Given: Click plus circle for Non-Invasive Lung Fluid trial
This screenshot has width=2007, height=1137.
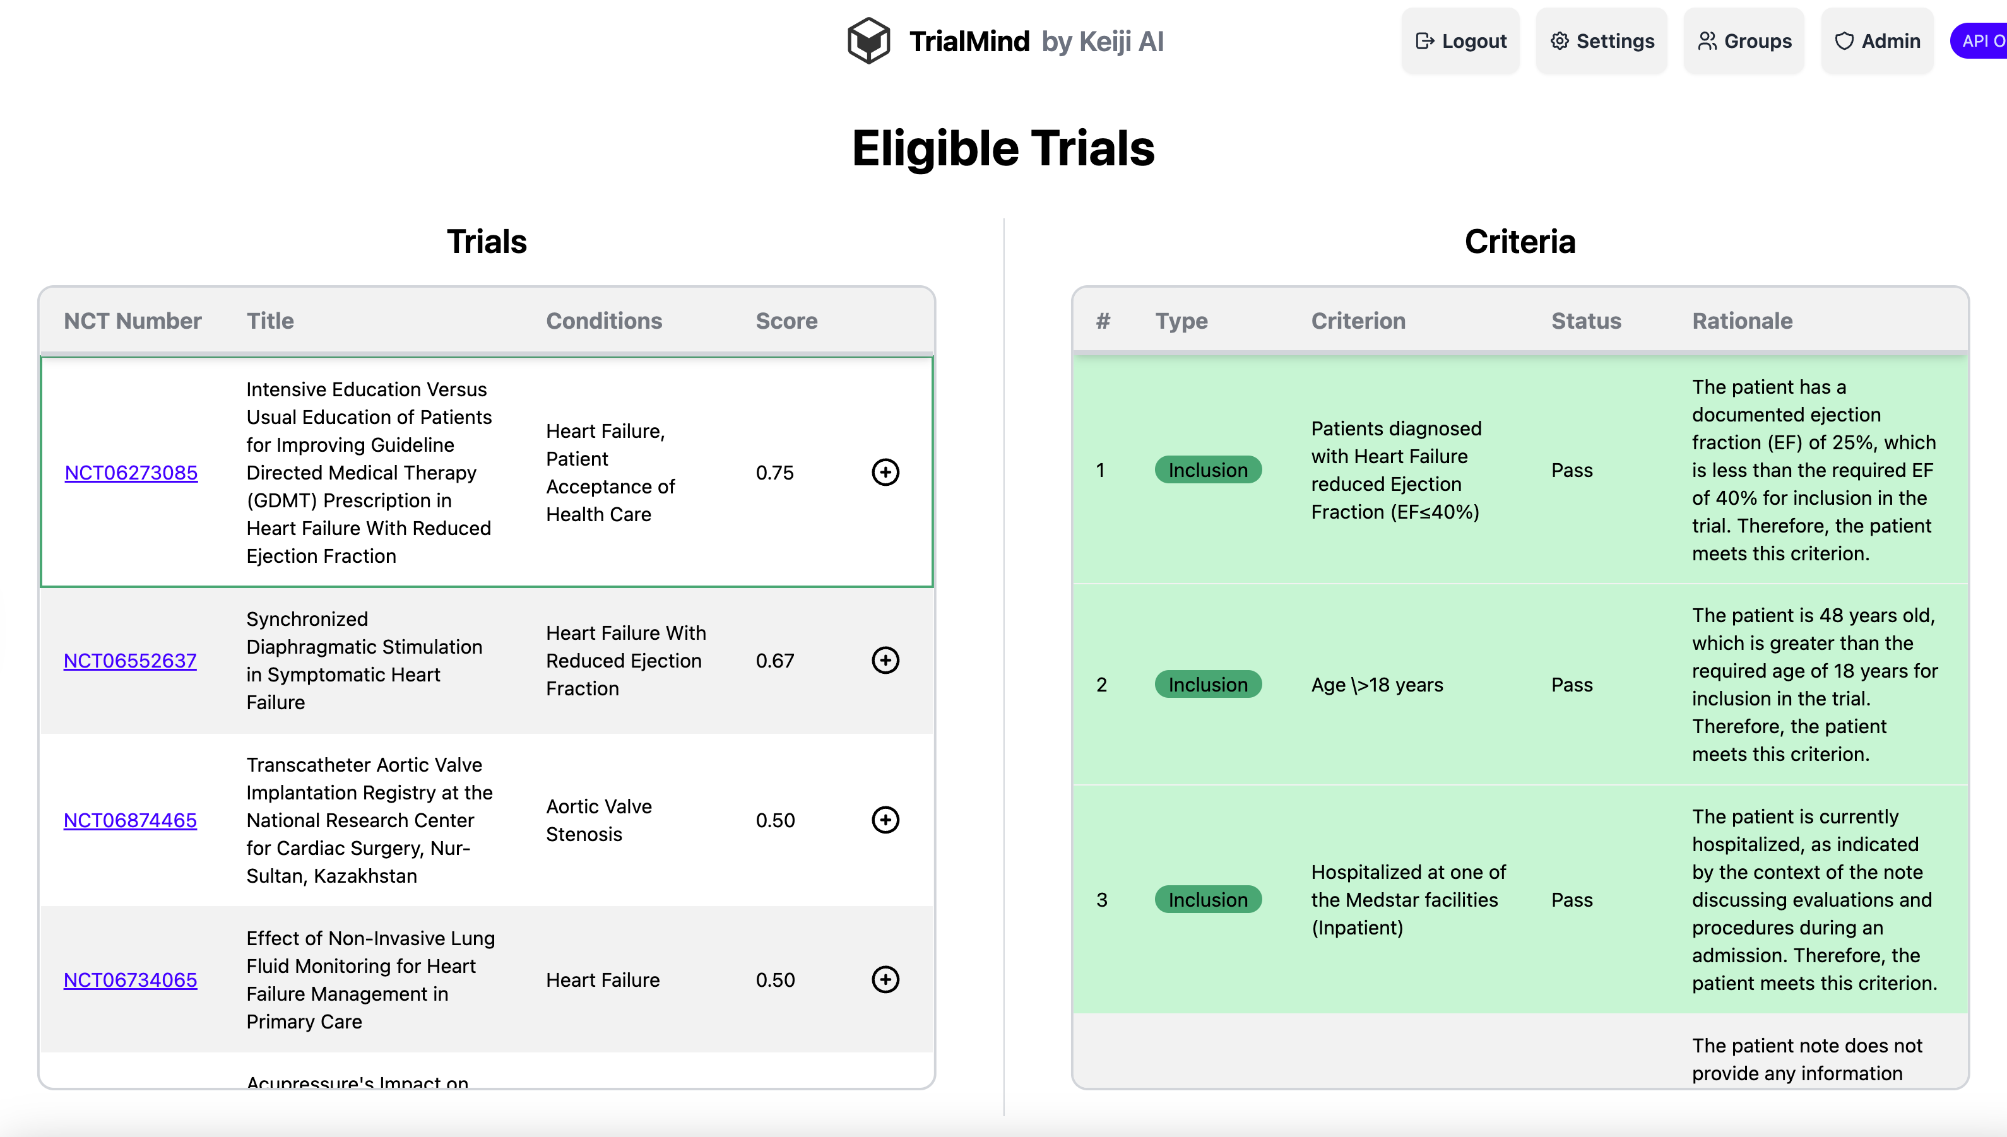Looking at the screenshot, I should pos(885,979).
